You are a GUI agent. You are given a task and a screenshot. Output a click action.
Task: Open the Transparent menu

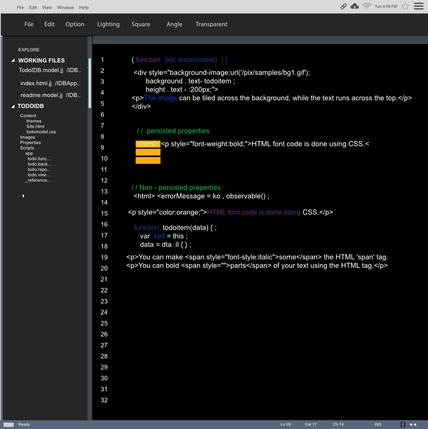click(211, 24)
